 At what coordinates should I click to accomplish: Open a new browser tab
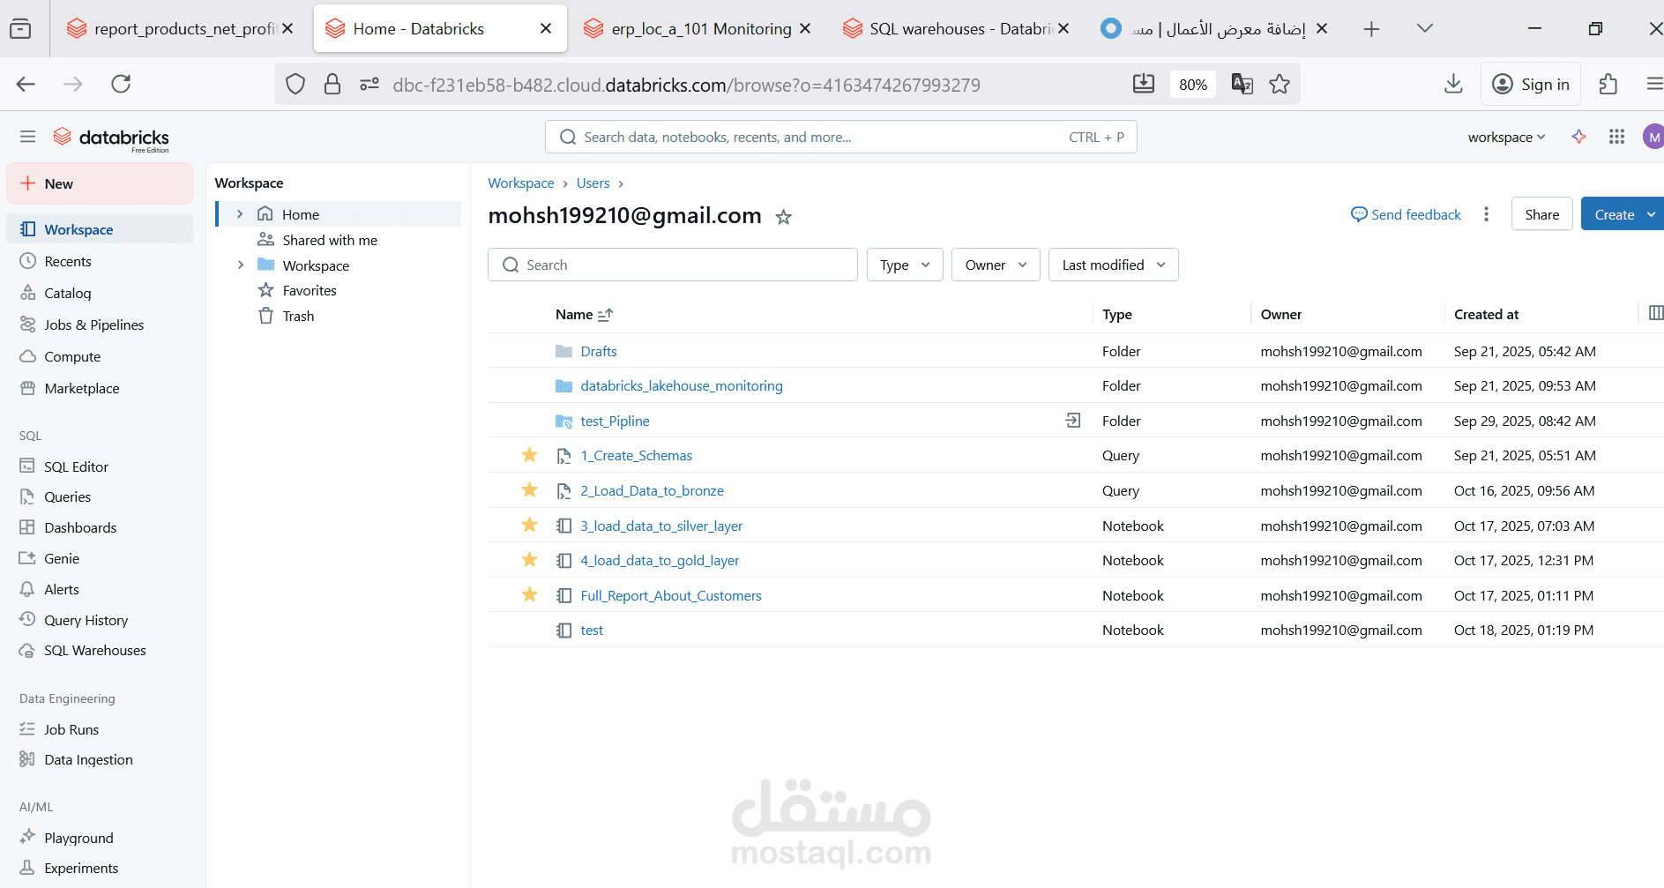pyautogui.click(x=1371, y=29)
